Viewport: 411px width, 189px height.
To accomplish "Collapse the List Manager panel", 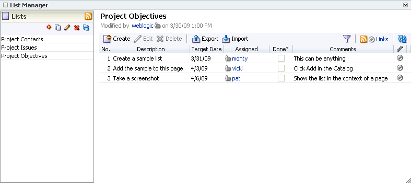I will 5,5.
